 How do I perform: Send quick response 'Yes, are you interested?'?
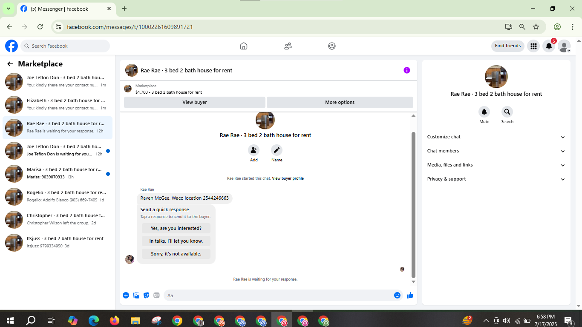click(176, 228)
